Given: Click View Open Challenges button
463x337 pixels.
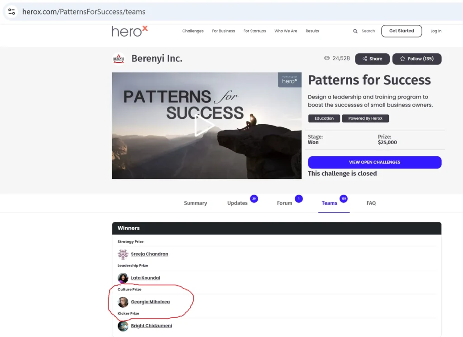Looking at the screenshot, I should tap(375, 162).
